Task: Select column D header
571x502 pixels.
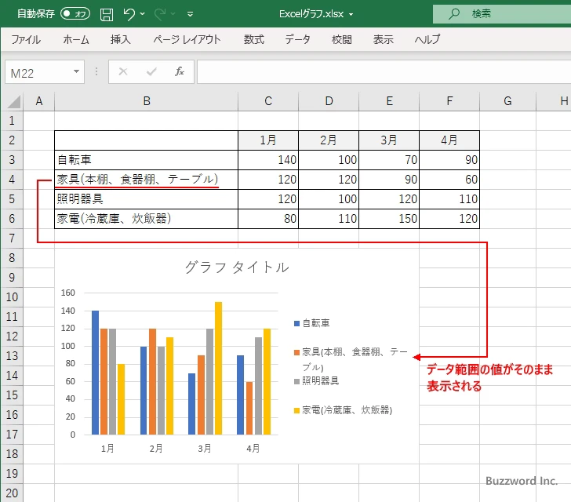Action: click(329, 101)
